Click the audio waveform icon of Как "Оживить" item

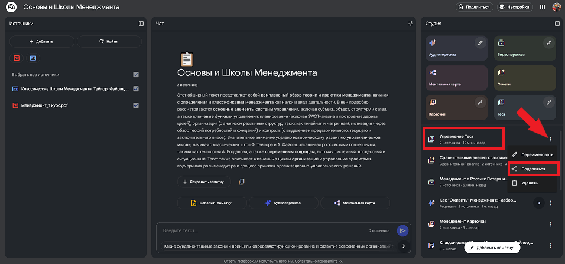coord(431,203)
